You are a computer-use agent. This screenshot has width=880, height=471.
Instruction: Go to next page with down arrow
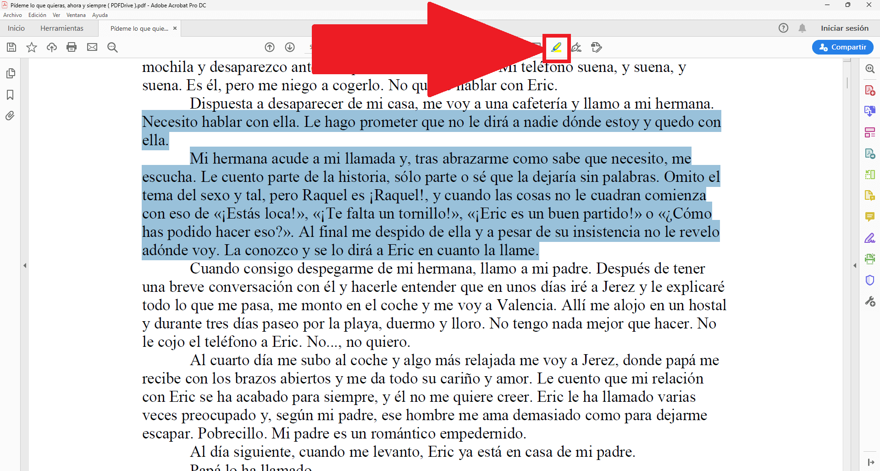click(x=290, y=47)
